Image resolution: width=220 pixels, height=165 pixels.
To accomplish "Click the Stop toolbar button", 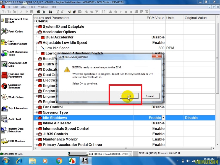I will tap(131, 12).
